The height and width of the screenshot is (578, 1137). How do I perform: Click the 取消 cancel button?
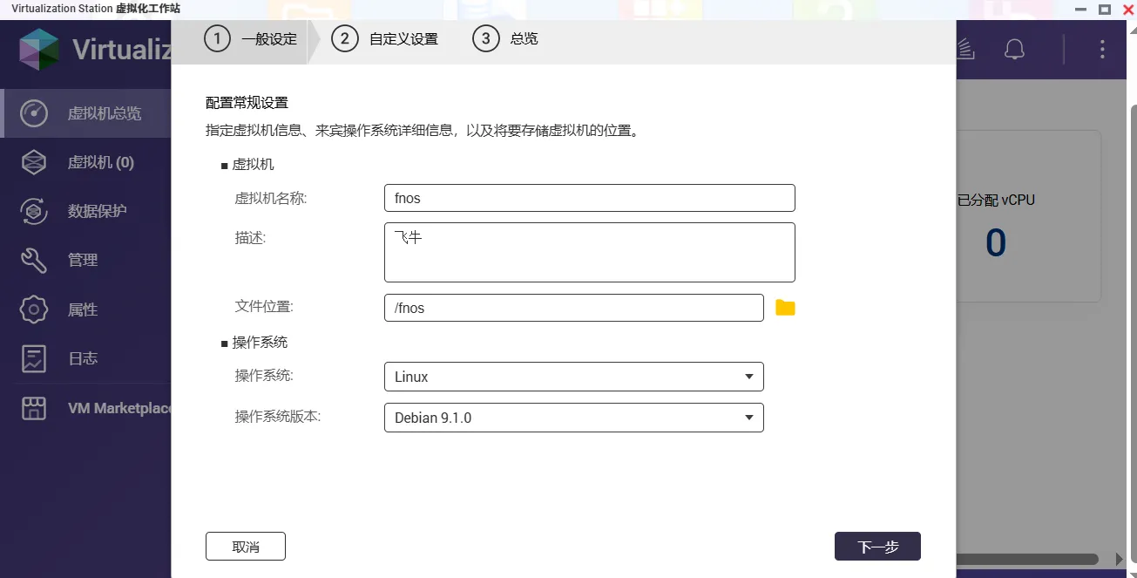[x=246, y=547]
